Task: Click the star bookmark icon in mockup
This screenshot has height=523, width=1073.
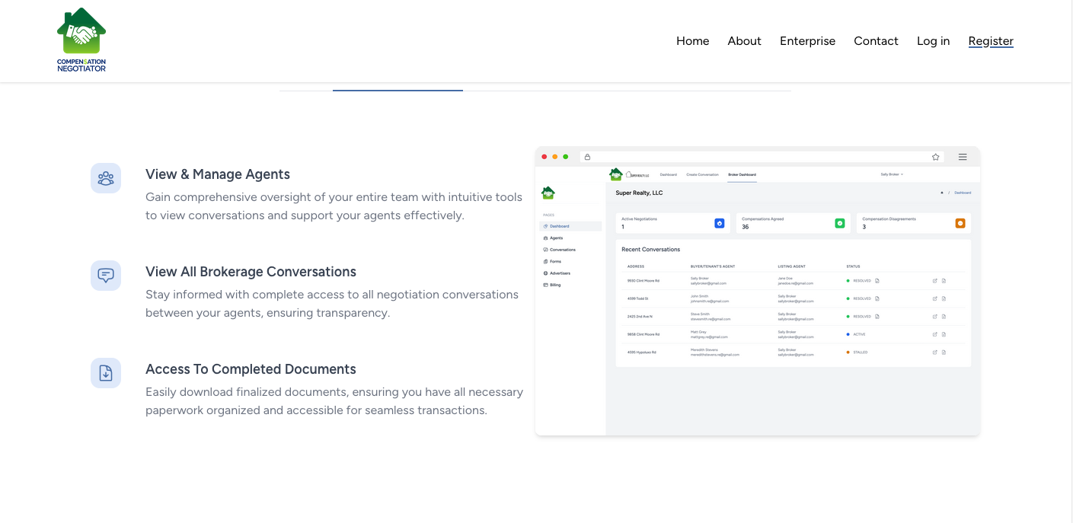Action: [935, 157]
